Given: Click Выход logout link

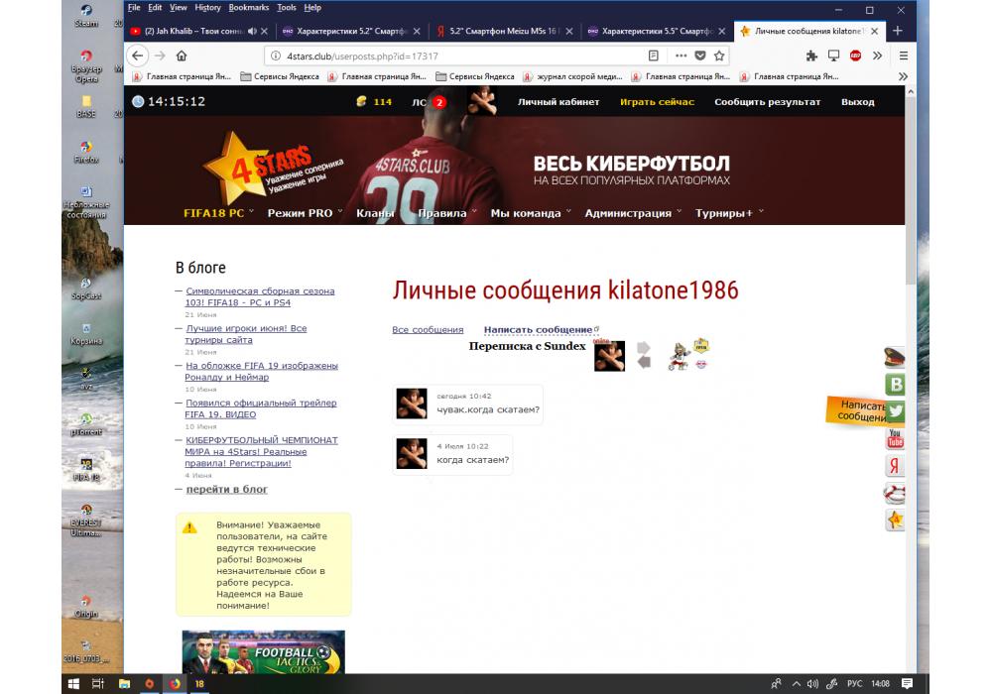Looking at the screenshot, I should (858, 102).
